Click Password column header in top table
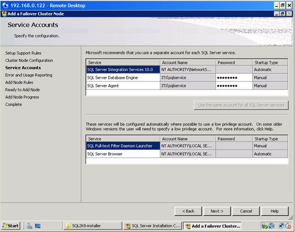Screen dimensions: 295x232 tap(234, 63)
